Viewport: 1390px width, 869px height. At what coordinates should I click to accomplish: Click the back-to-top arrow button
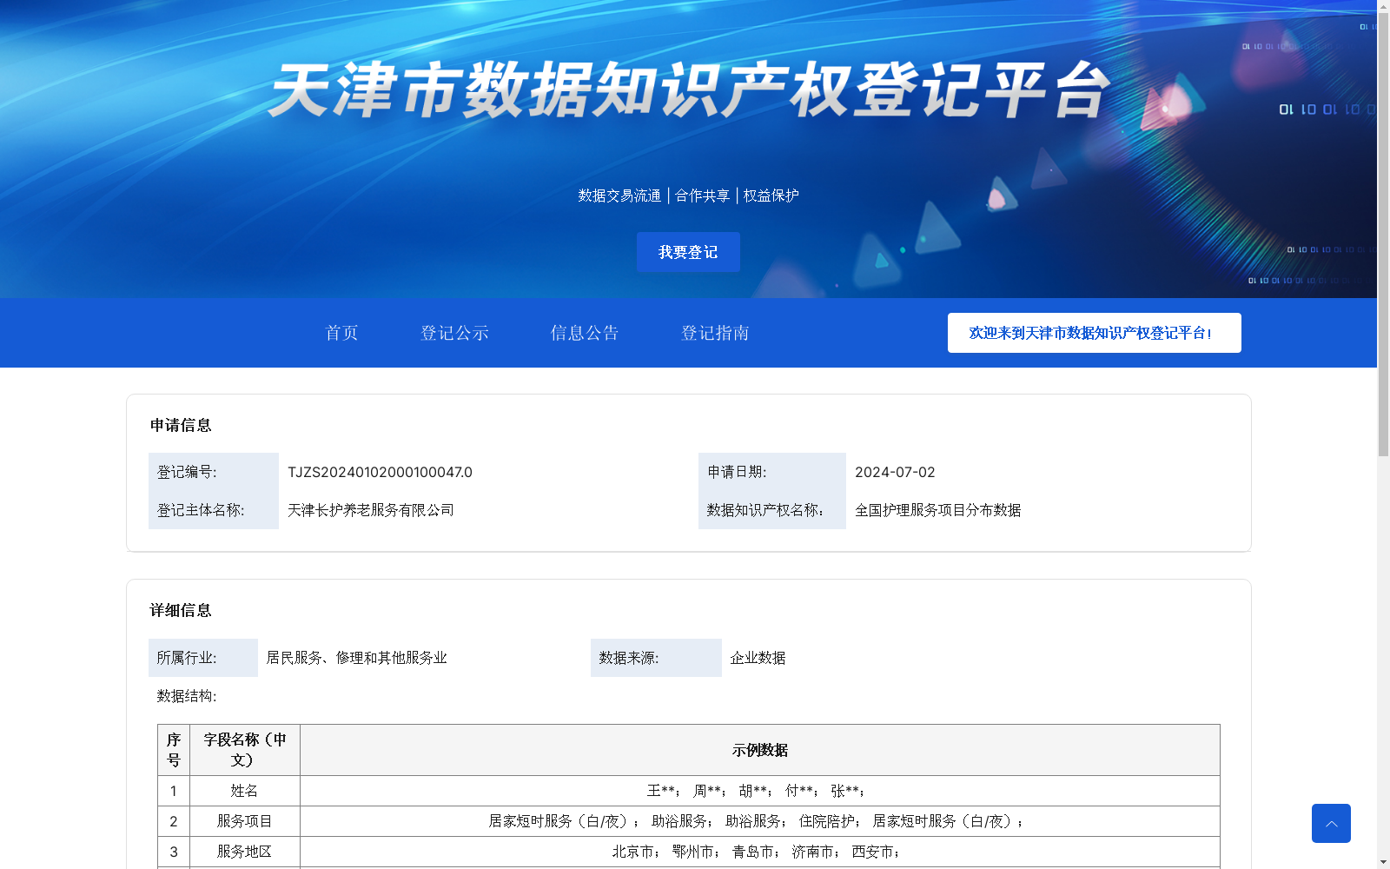coord(1331,823)
